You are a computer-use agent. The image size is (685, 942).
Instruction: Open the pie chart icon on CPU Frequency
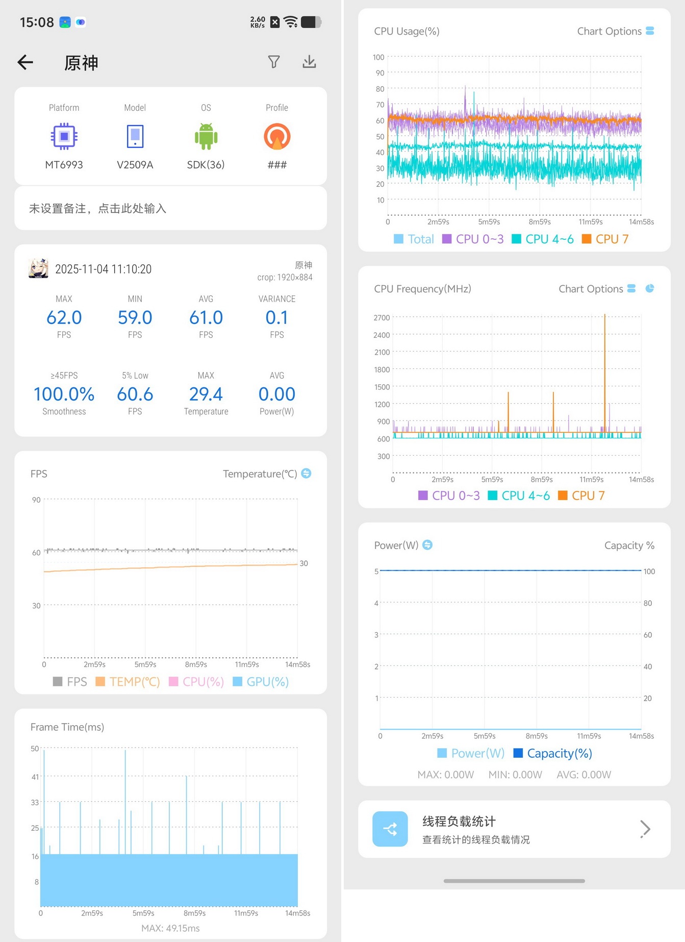point(650,288)
